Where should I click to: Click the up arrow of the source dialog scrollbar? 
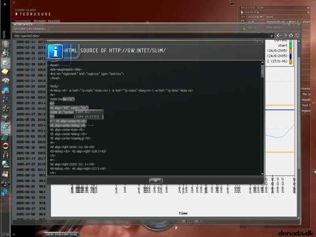262,62
